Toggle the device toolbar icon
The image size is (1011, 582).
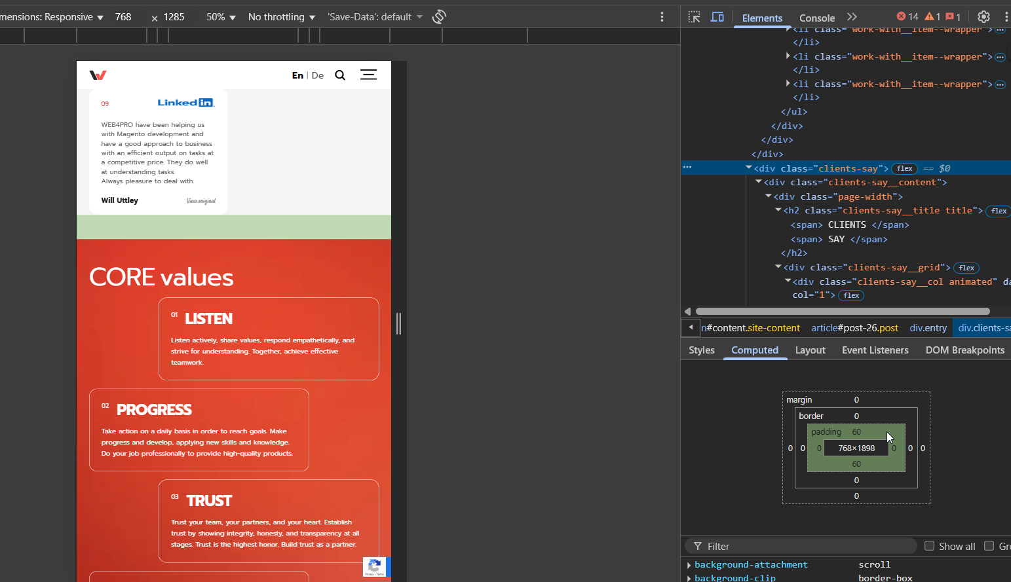tap(717, 17)
